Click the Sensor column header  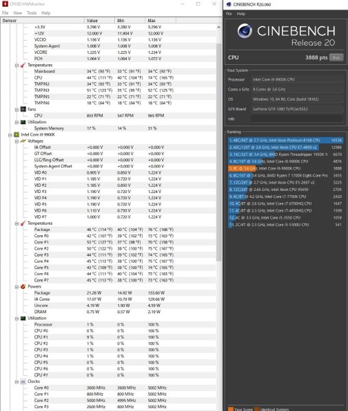43,21
